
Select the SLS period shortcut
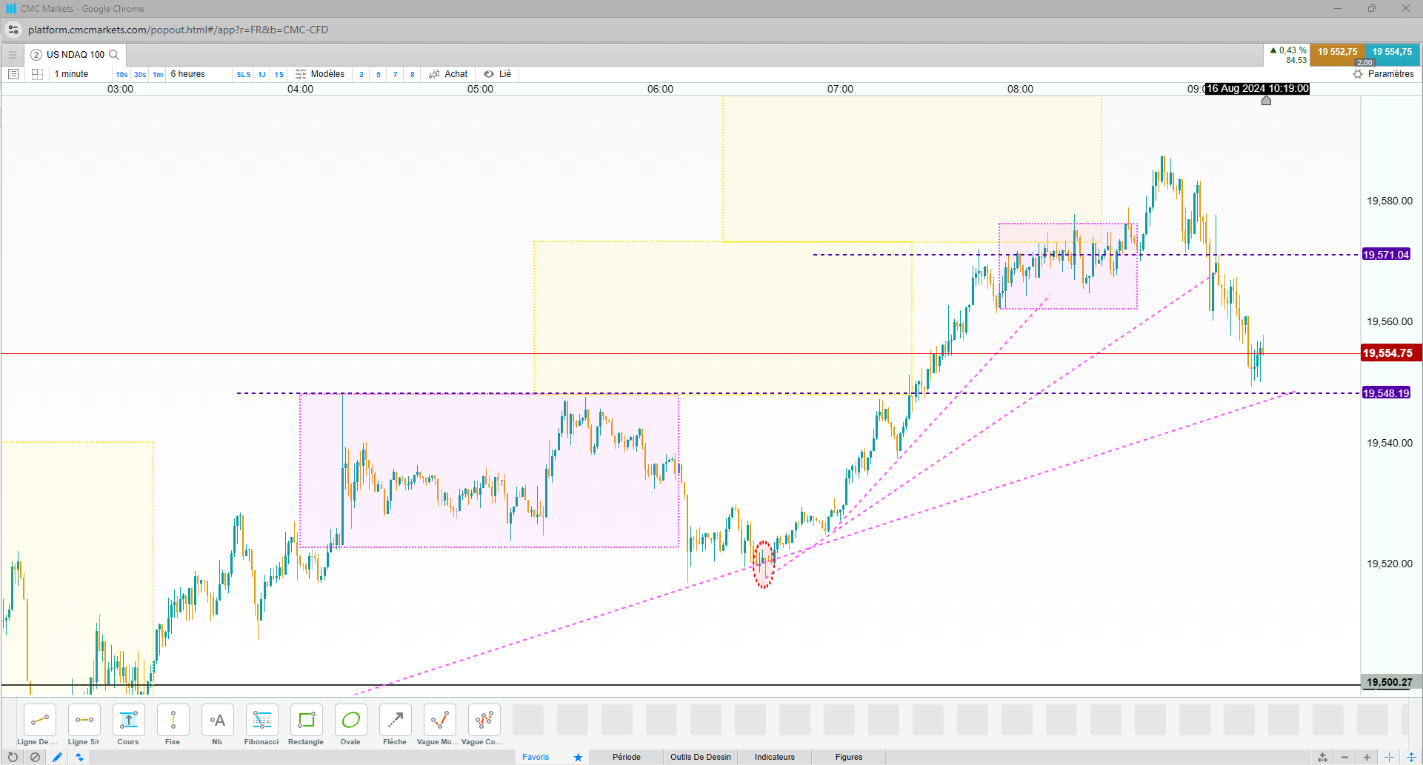click(x=244, y=74)
